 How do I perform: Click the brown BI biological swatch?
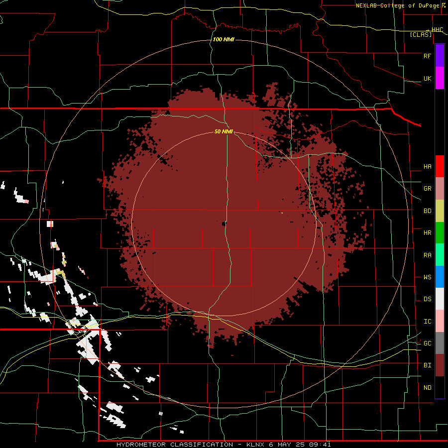tap(440, 365)
